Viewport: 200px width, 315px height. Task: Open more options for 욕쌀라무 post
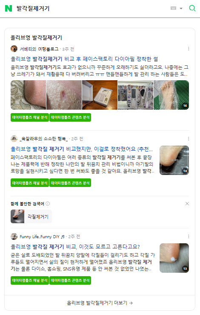tap(189, 139)
